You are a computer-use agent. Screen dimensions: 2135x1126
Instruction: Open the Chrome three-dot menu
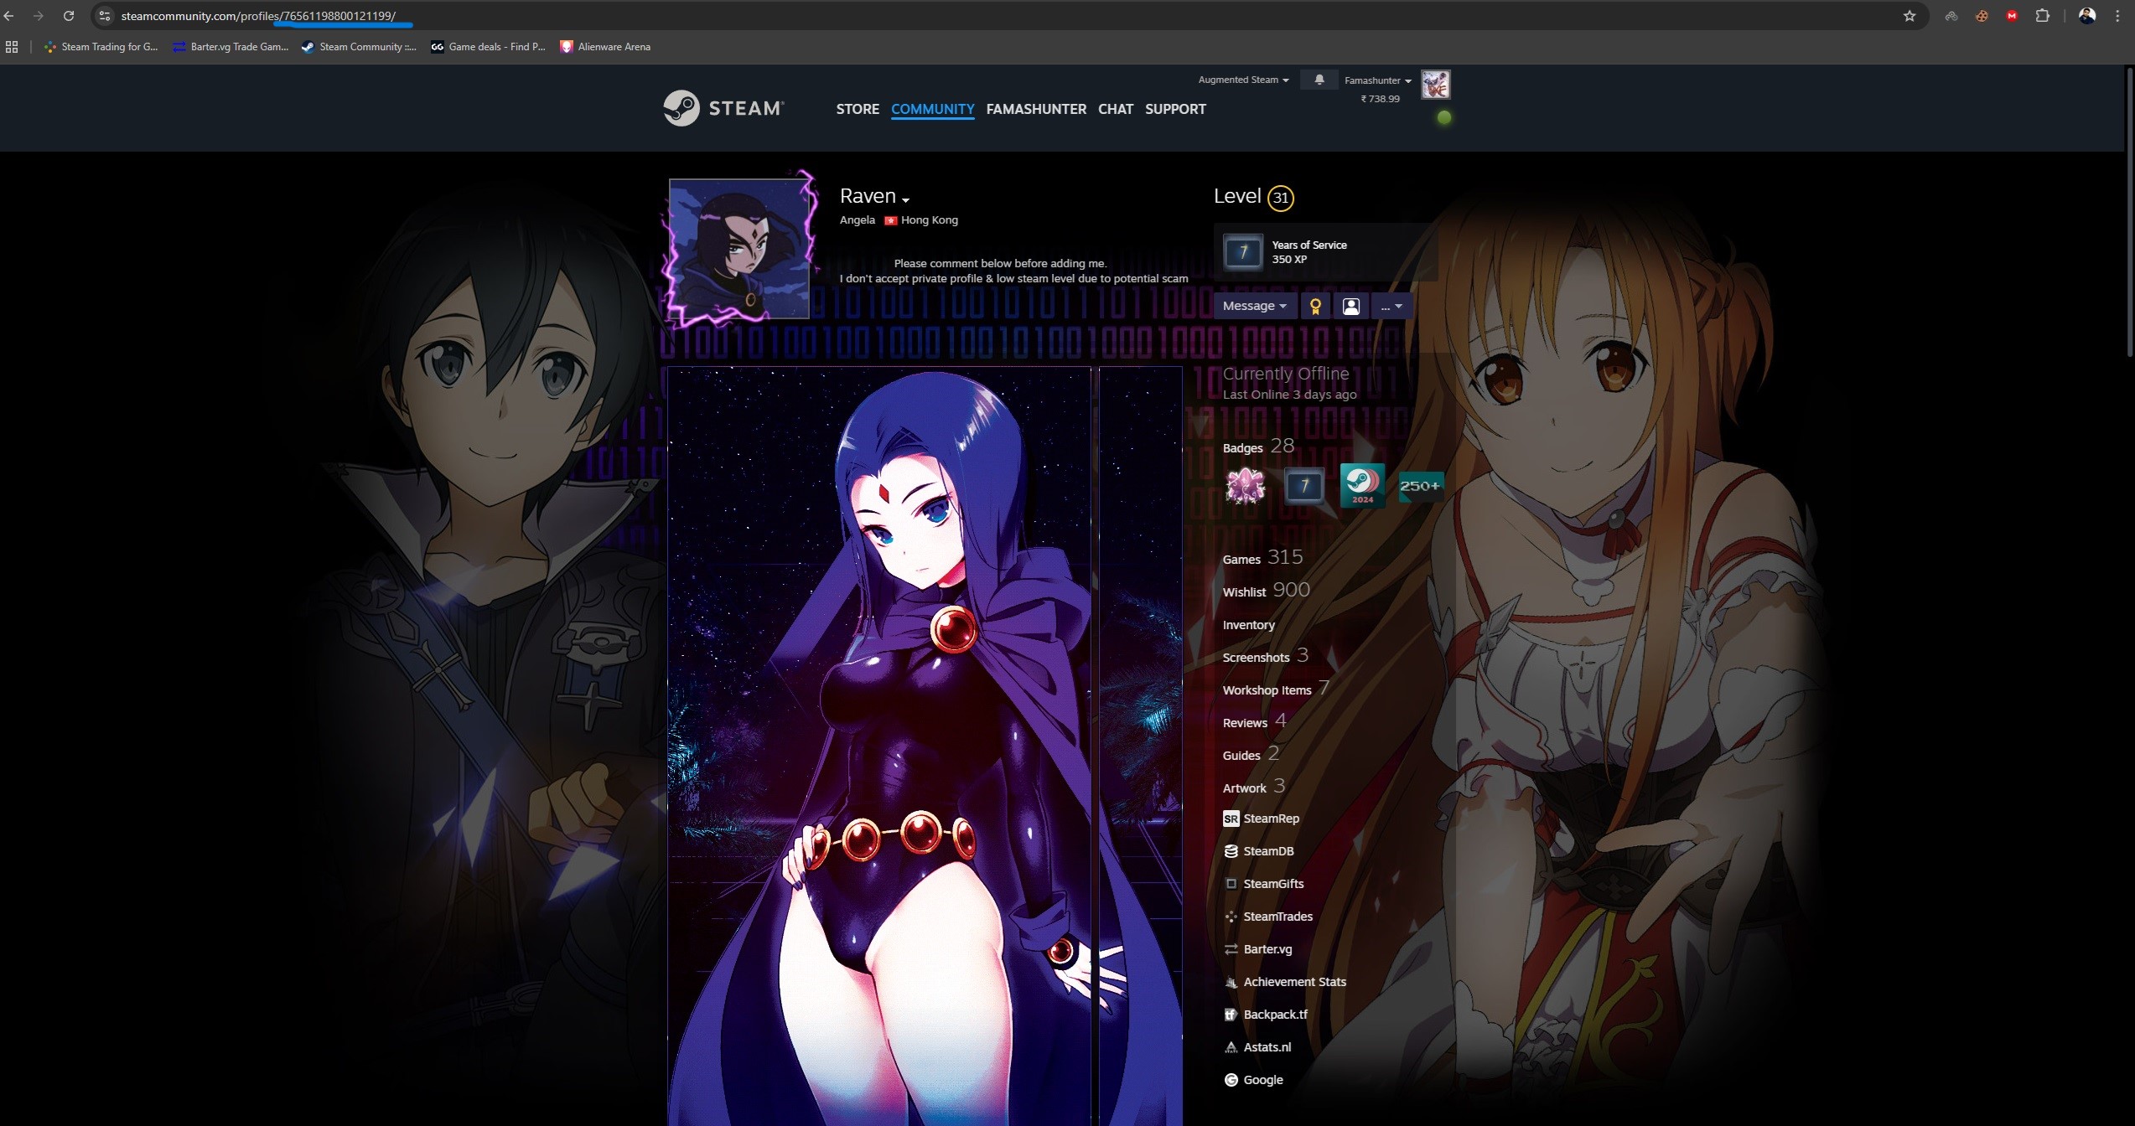(2118, 16)
